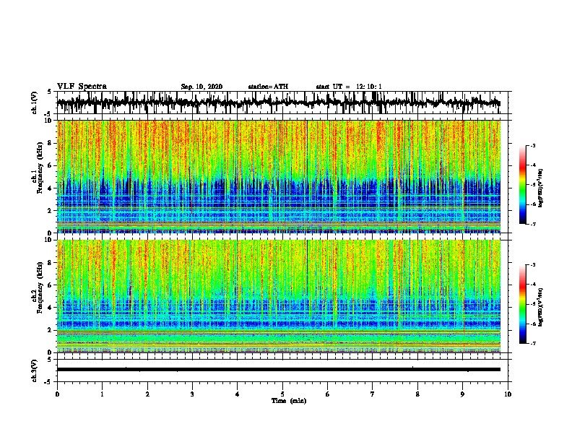Click the ch.3 voltage waveform black band

[x=278, y=370]
